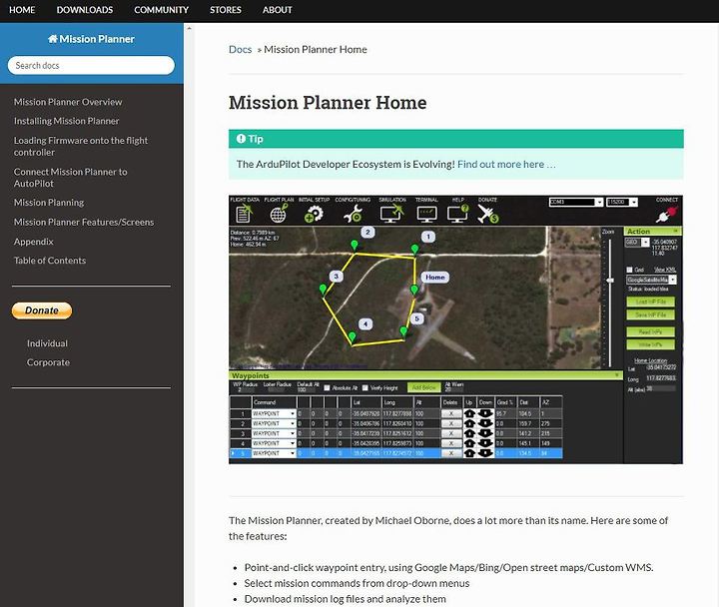Screen dimensions: 719x607
Task: Open the Config/Tuning wrench icon
Action: 354,214
